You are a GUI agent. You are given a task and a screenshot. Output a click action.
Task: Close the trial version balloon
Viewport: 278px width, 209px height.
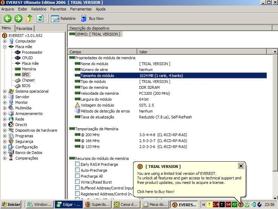click(x=241, y=166)
